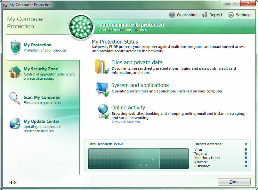Click the Kaspersky logo in title bar
Screen dimensions: 258x190
click(x=5, y=5)
